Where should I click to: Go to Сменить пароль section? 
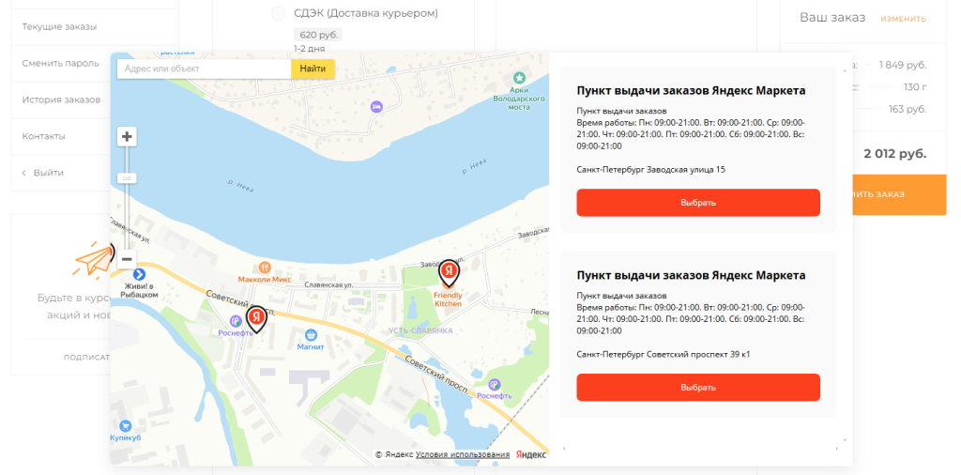[59, 63]
